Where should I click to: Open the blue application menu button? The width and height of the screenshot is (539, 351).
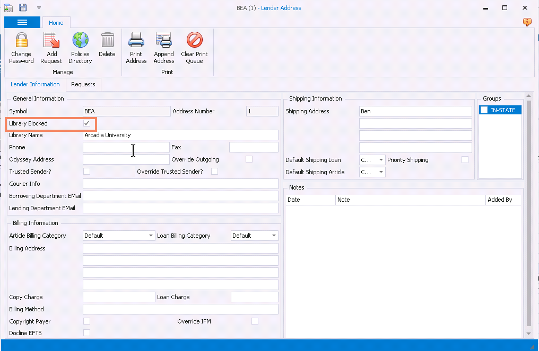tap(22, 22)
